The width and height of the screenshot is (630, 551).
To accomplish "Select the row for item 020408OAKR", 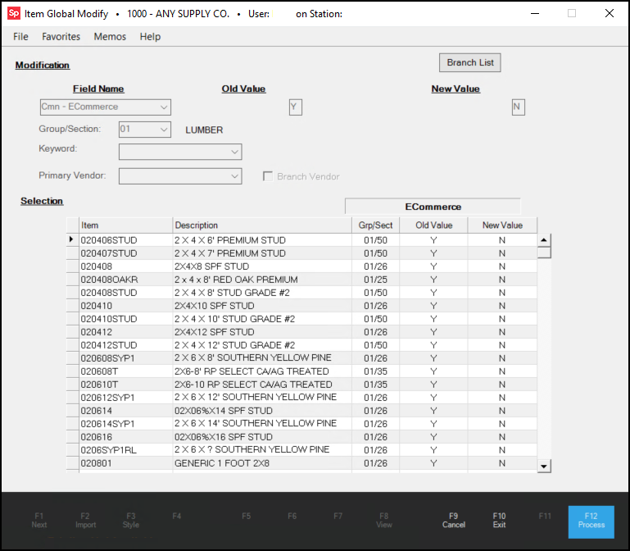I will [x=109, y=280].
